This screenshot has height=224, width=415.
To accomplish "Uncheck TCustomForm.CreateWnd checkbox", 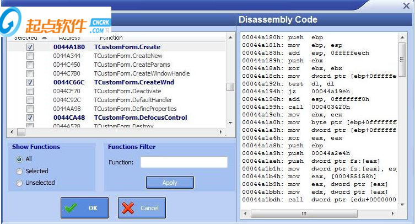I will coord(30,83).
